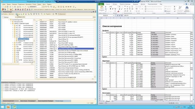
Task: Click the Выбрать button in Номенклатура window
Action: click(x=5, y=14)
